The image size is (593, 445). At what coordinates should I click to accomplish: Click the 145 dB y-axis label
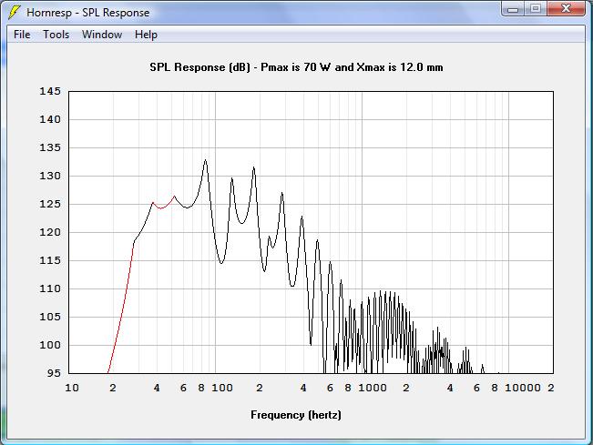coord(50,91)
